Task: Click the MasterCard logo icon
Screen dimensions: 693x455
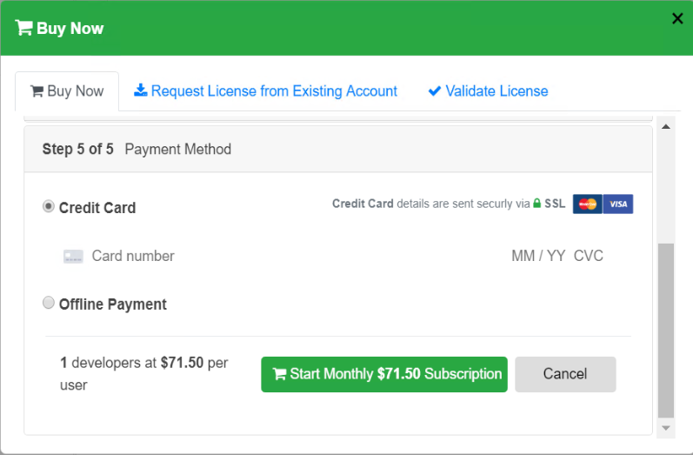Action: click(588, 204)
